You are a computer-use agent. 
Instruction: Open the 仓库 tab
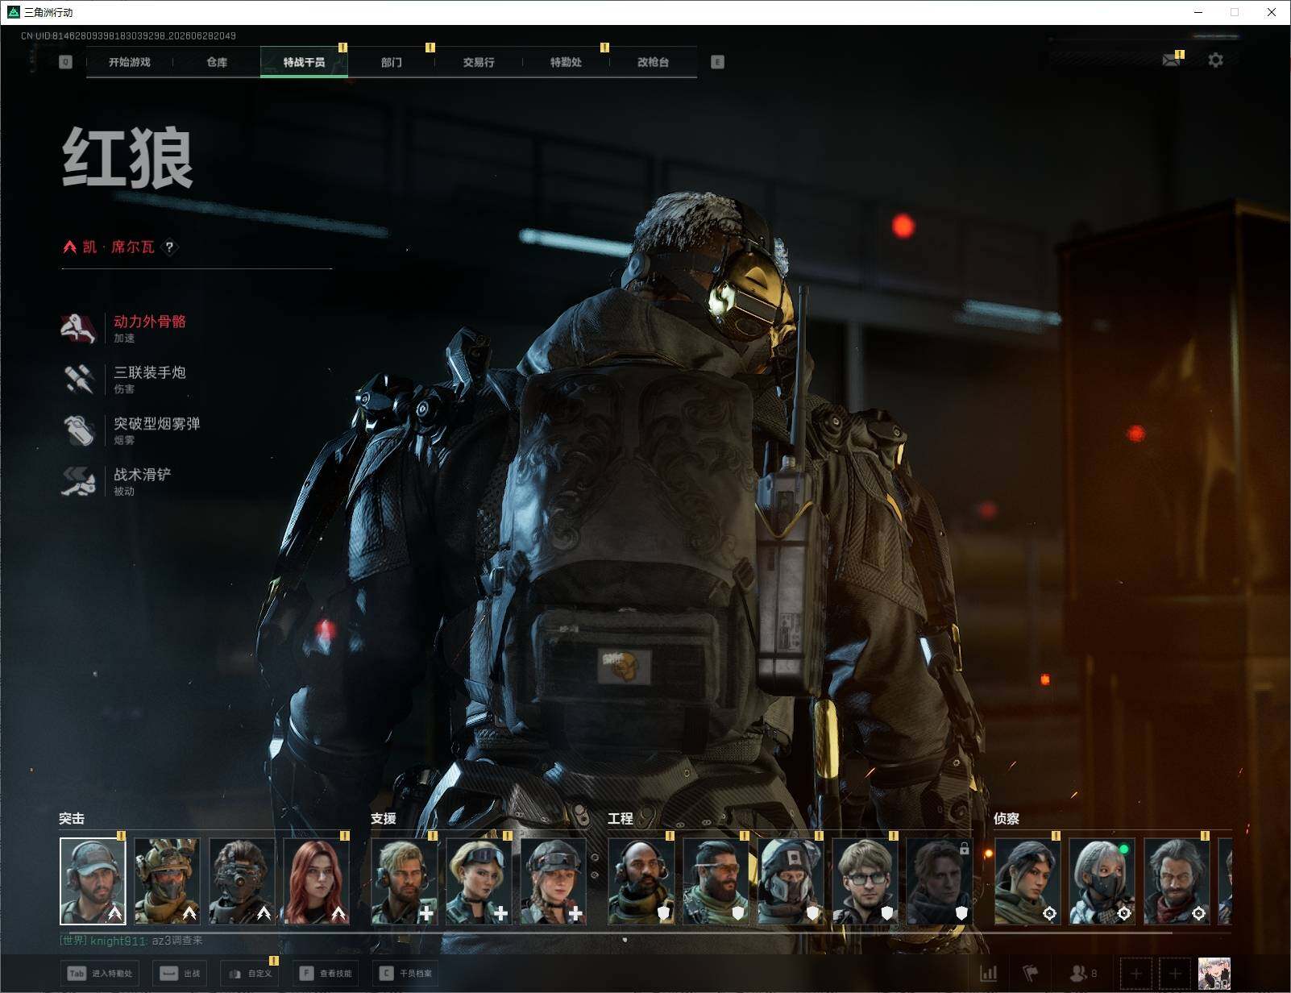tap(217, 62)
